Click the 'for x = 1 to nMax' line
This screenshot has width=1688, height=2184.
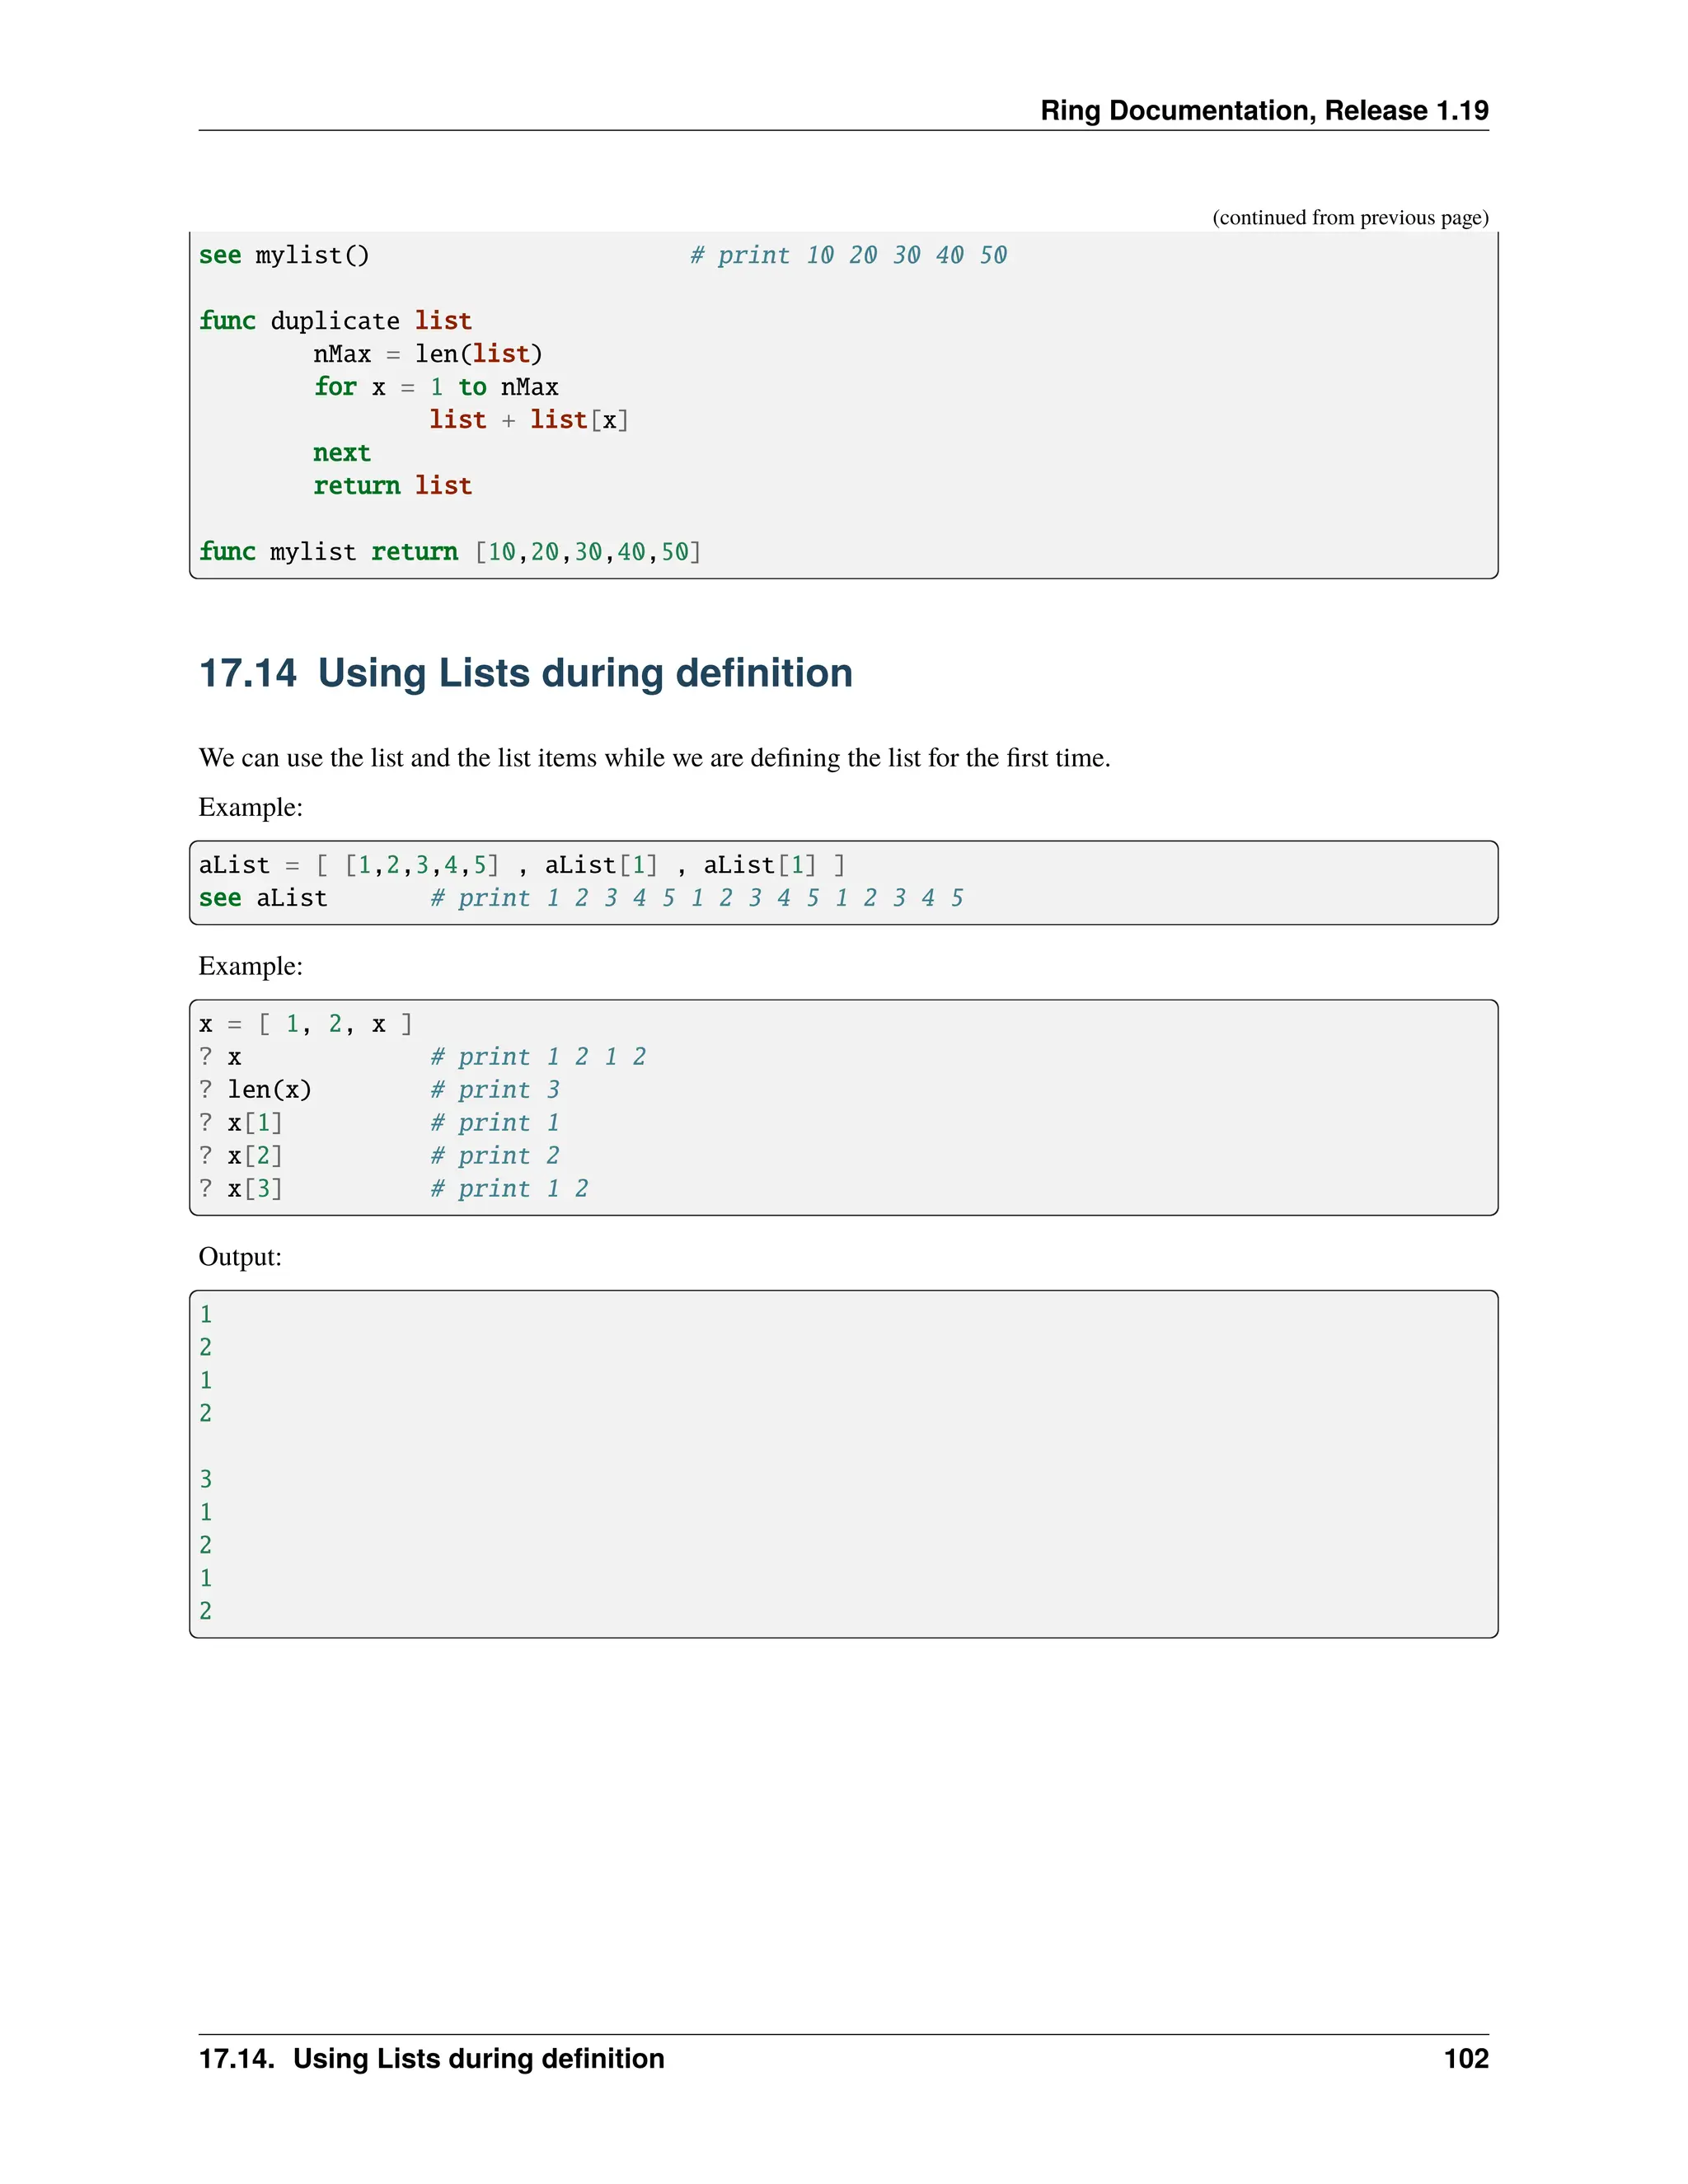(436, 387)
